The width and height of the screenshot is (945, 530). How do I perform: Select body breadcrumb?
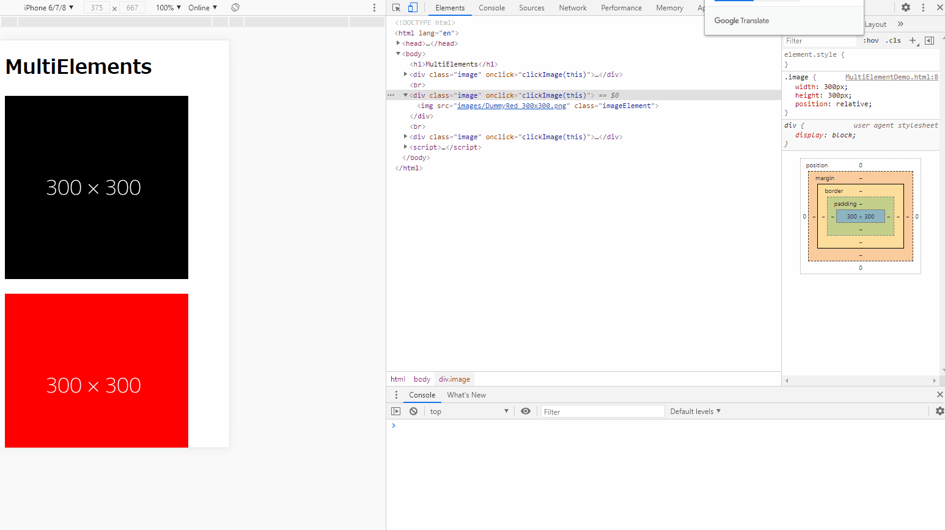(x=422, y=379)
